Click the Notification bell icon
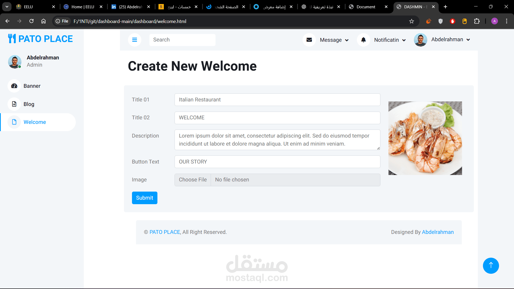 click(x=363, y=40)
